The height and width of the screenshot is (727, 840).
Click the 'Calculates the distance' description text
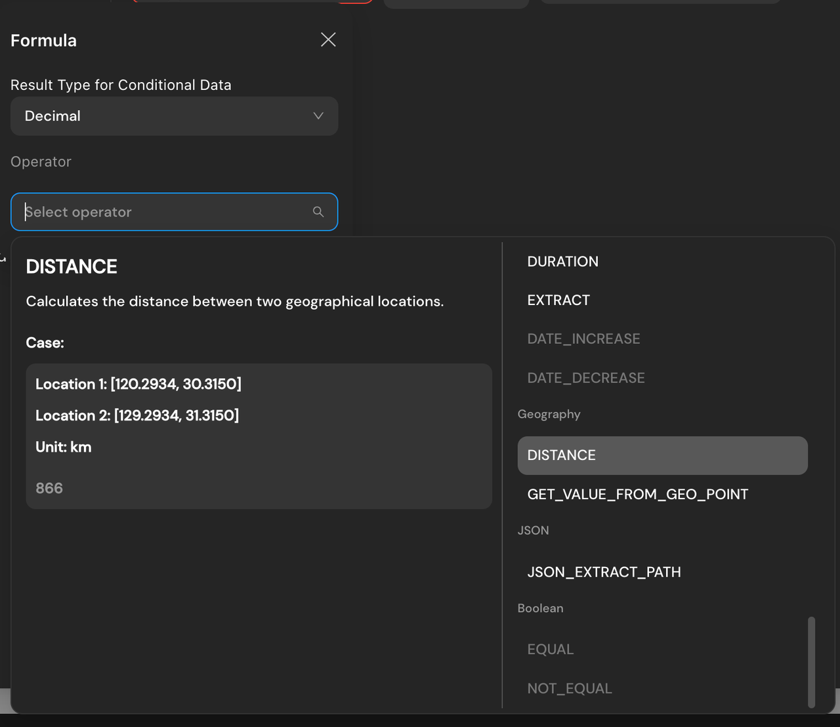coord(235,301)
